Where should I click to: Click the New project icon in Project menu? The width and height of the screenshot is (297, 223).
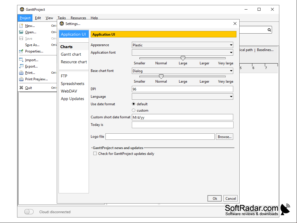click(x=21, y=26)
